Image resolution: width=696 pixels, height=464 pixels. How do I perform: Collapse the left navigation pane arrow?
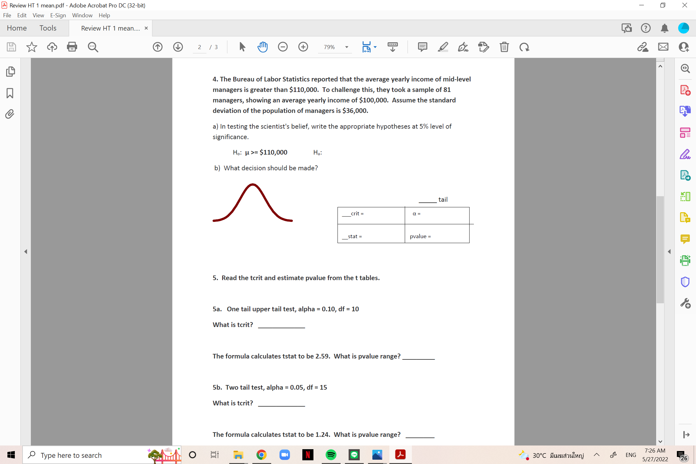(x=26, y=251)
